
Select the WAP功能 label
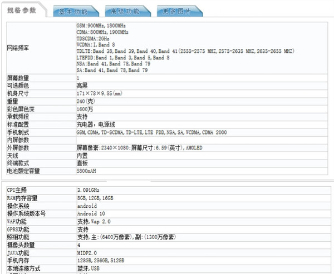click(17, 222)
